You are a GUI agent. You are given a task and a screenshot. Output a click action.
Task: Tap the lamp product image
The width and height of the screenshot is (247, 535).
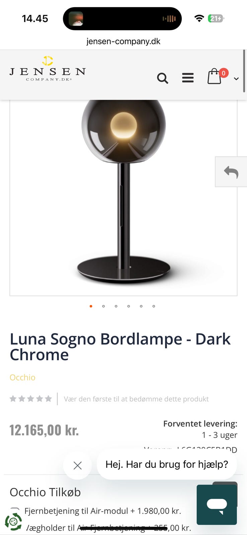pyautogui.click(x=123, y=197)
